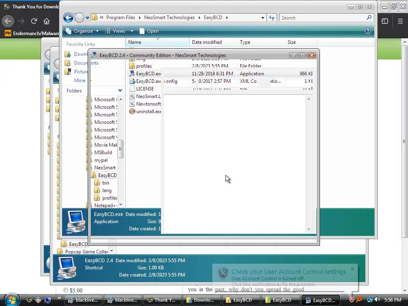
Task: Collapse the Folders pane with its chevron
Action: click(x=120, y=90)
